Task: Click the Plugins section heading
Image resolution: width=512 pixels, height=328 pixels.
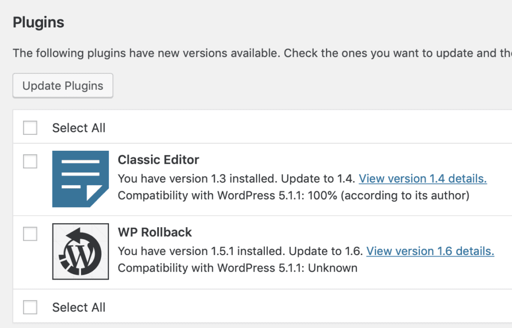Action: click(x=38, y=22)
